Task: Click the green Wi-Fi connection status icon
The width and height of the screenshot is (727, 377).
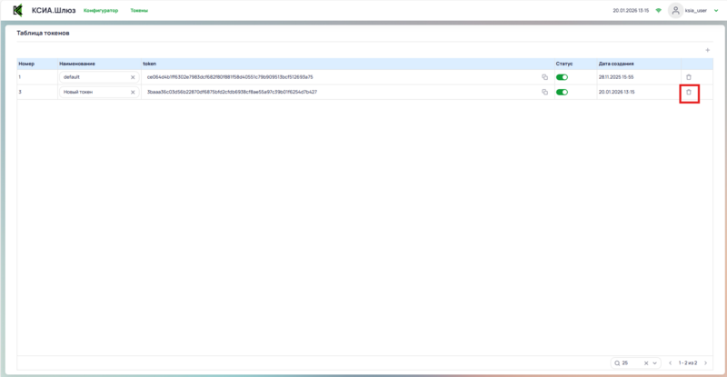Action: click(x=658, y=10)
